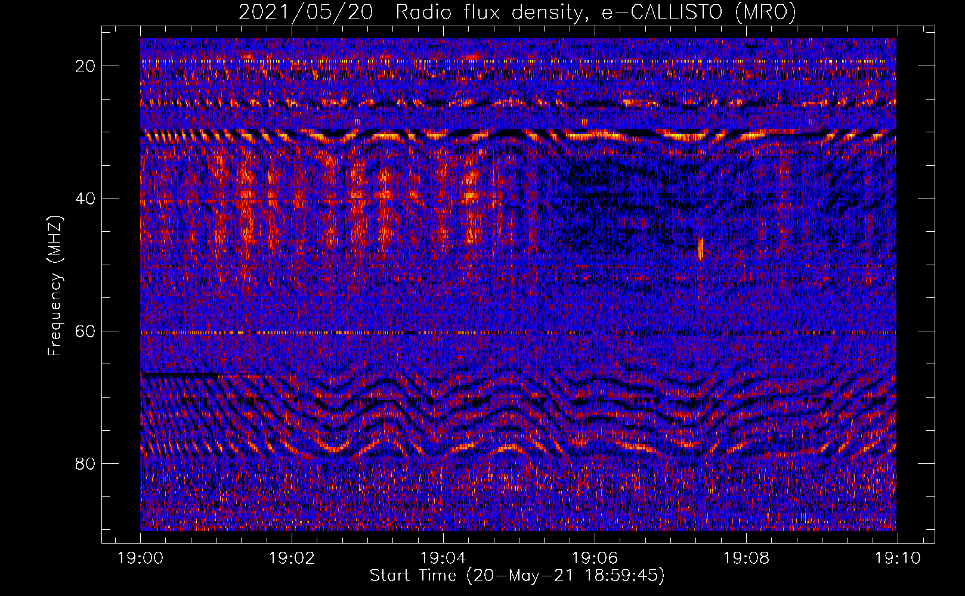
Task: Click the '20' frequency tick label
Action: [x=85, y=66]
